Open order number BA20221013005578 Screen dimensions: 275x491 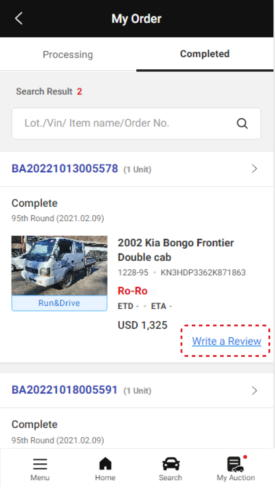(65, 168)
